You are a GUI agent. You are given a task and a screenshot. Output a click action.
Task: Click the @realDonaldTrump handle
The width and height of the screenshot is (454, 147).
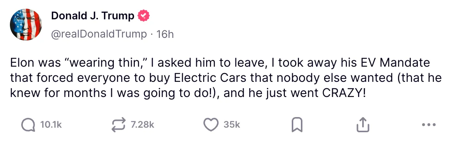99,34
